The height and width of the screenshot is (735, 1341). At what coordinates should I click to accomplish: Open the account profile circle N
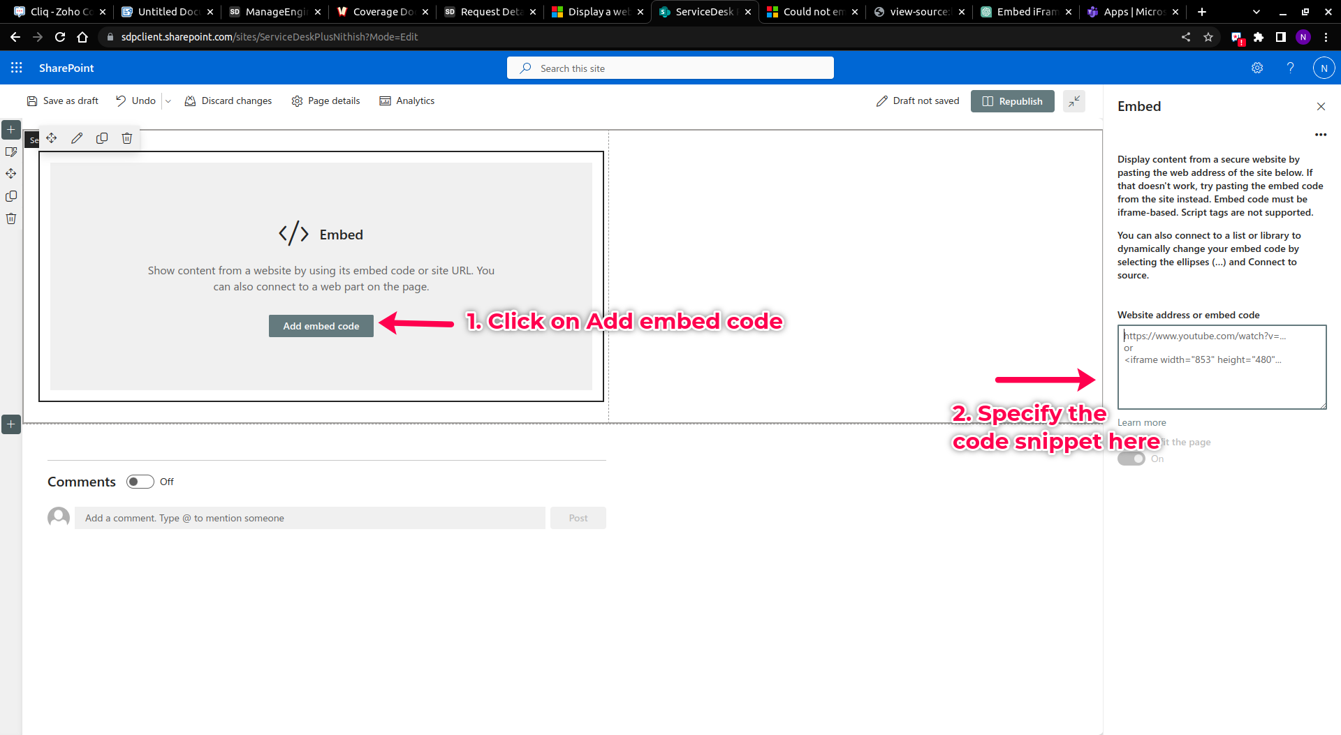pyautogui.click(x=1324, y=68)
